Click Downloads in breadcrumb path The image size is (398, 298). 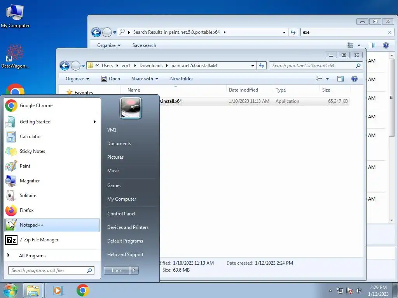[x=151, y=66]
